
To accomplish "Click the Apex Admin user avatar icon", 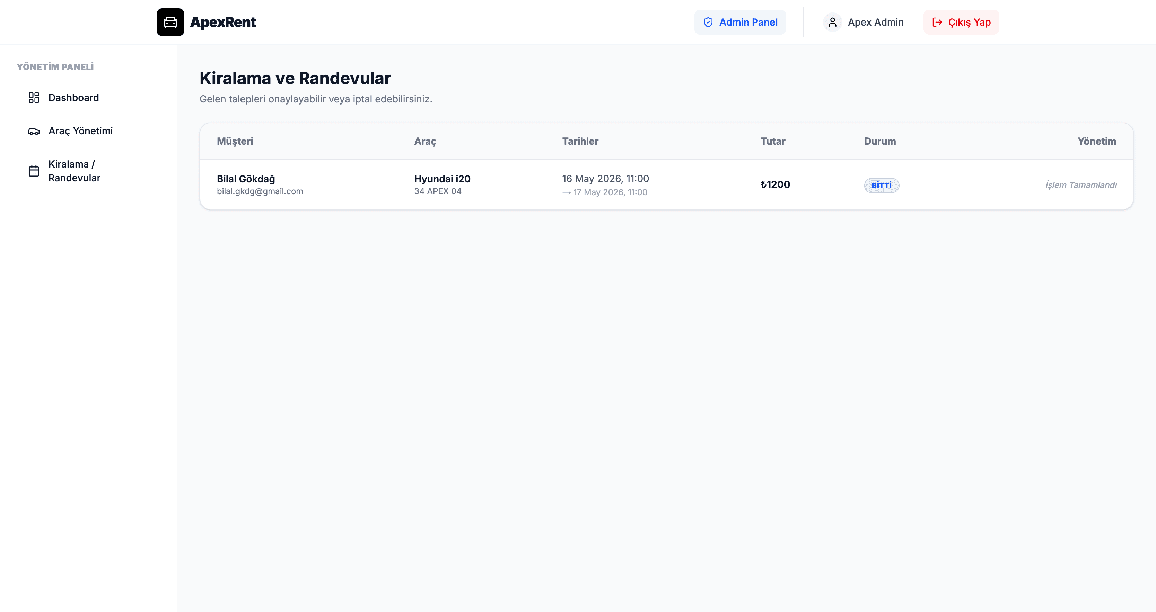I will (832, 22).
